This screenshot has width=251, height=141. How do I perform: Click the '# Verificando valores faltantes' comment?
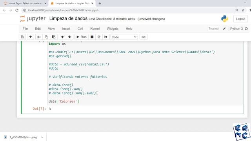[78, 77]
